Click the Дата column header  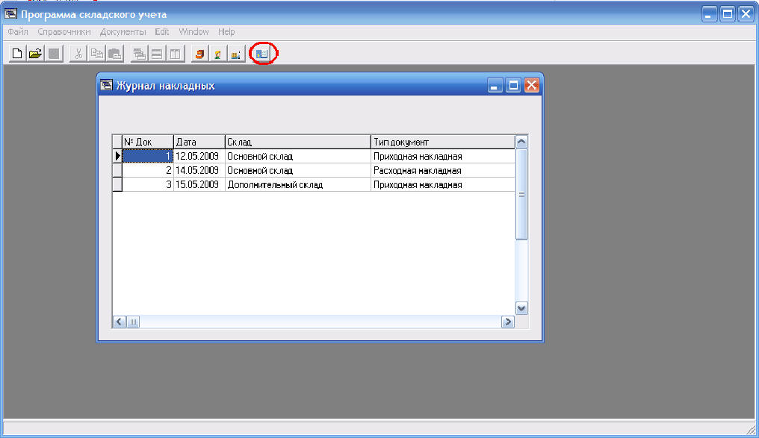coord(199,142)
